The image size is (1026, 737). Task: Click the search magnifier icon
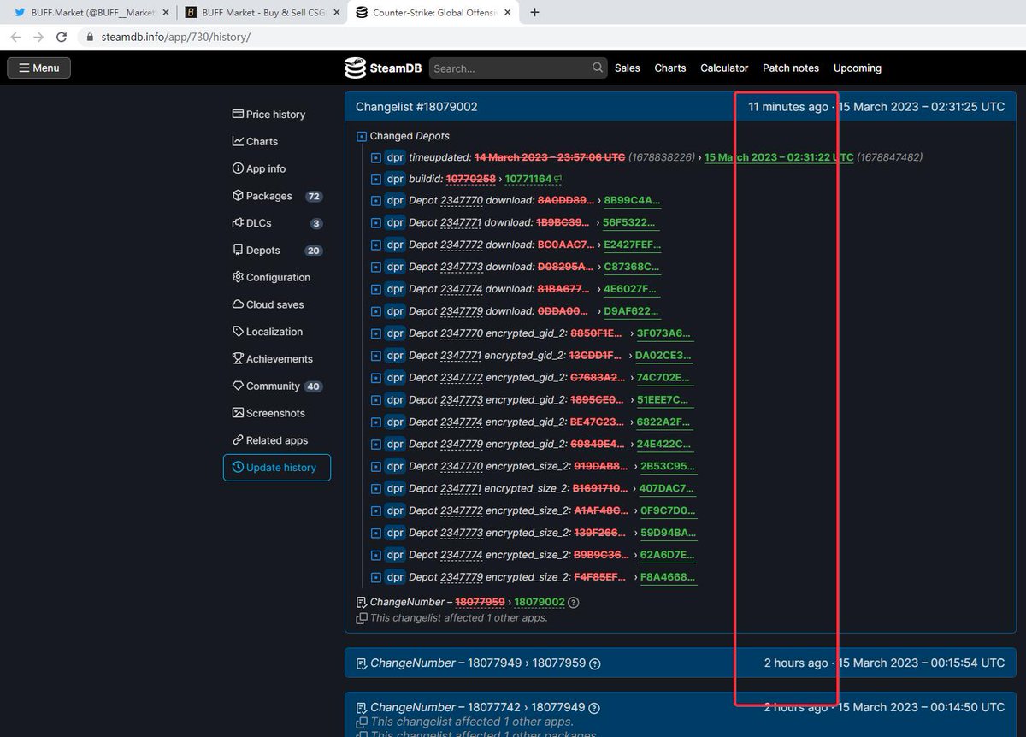598,68
